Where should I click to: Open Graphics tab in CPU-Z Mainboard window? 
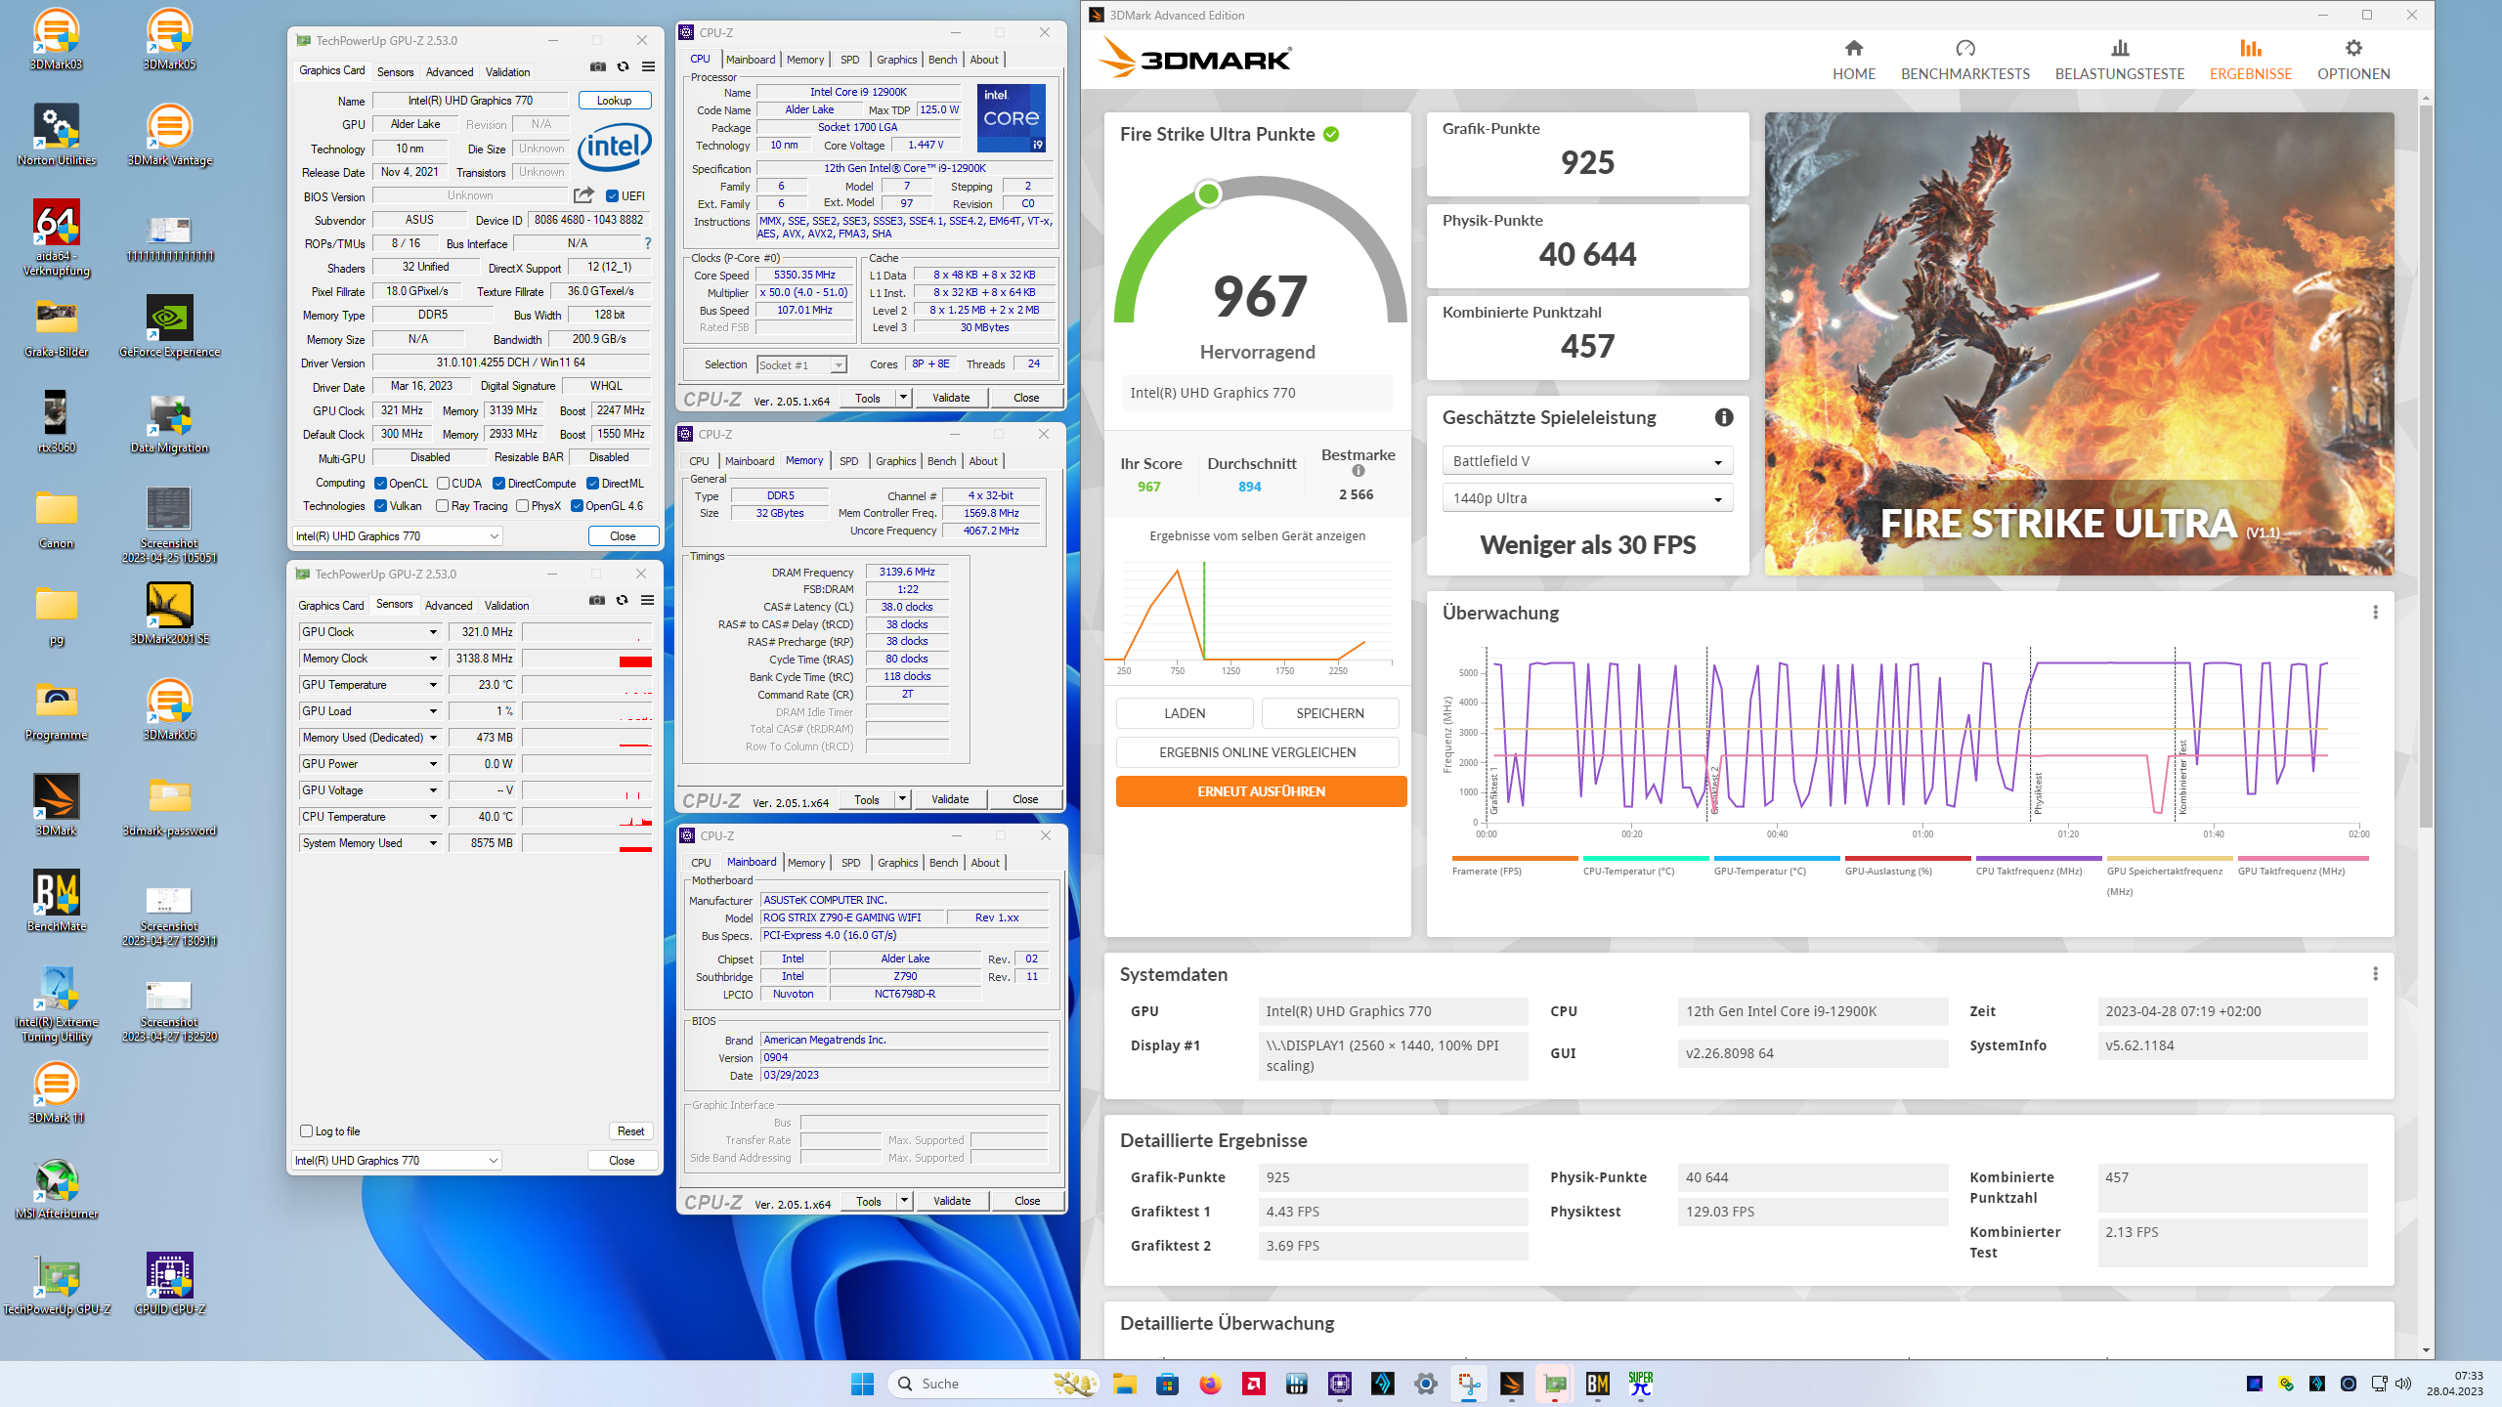[x=897, y=863]
